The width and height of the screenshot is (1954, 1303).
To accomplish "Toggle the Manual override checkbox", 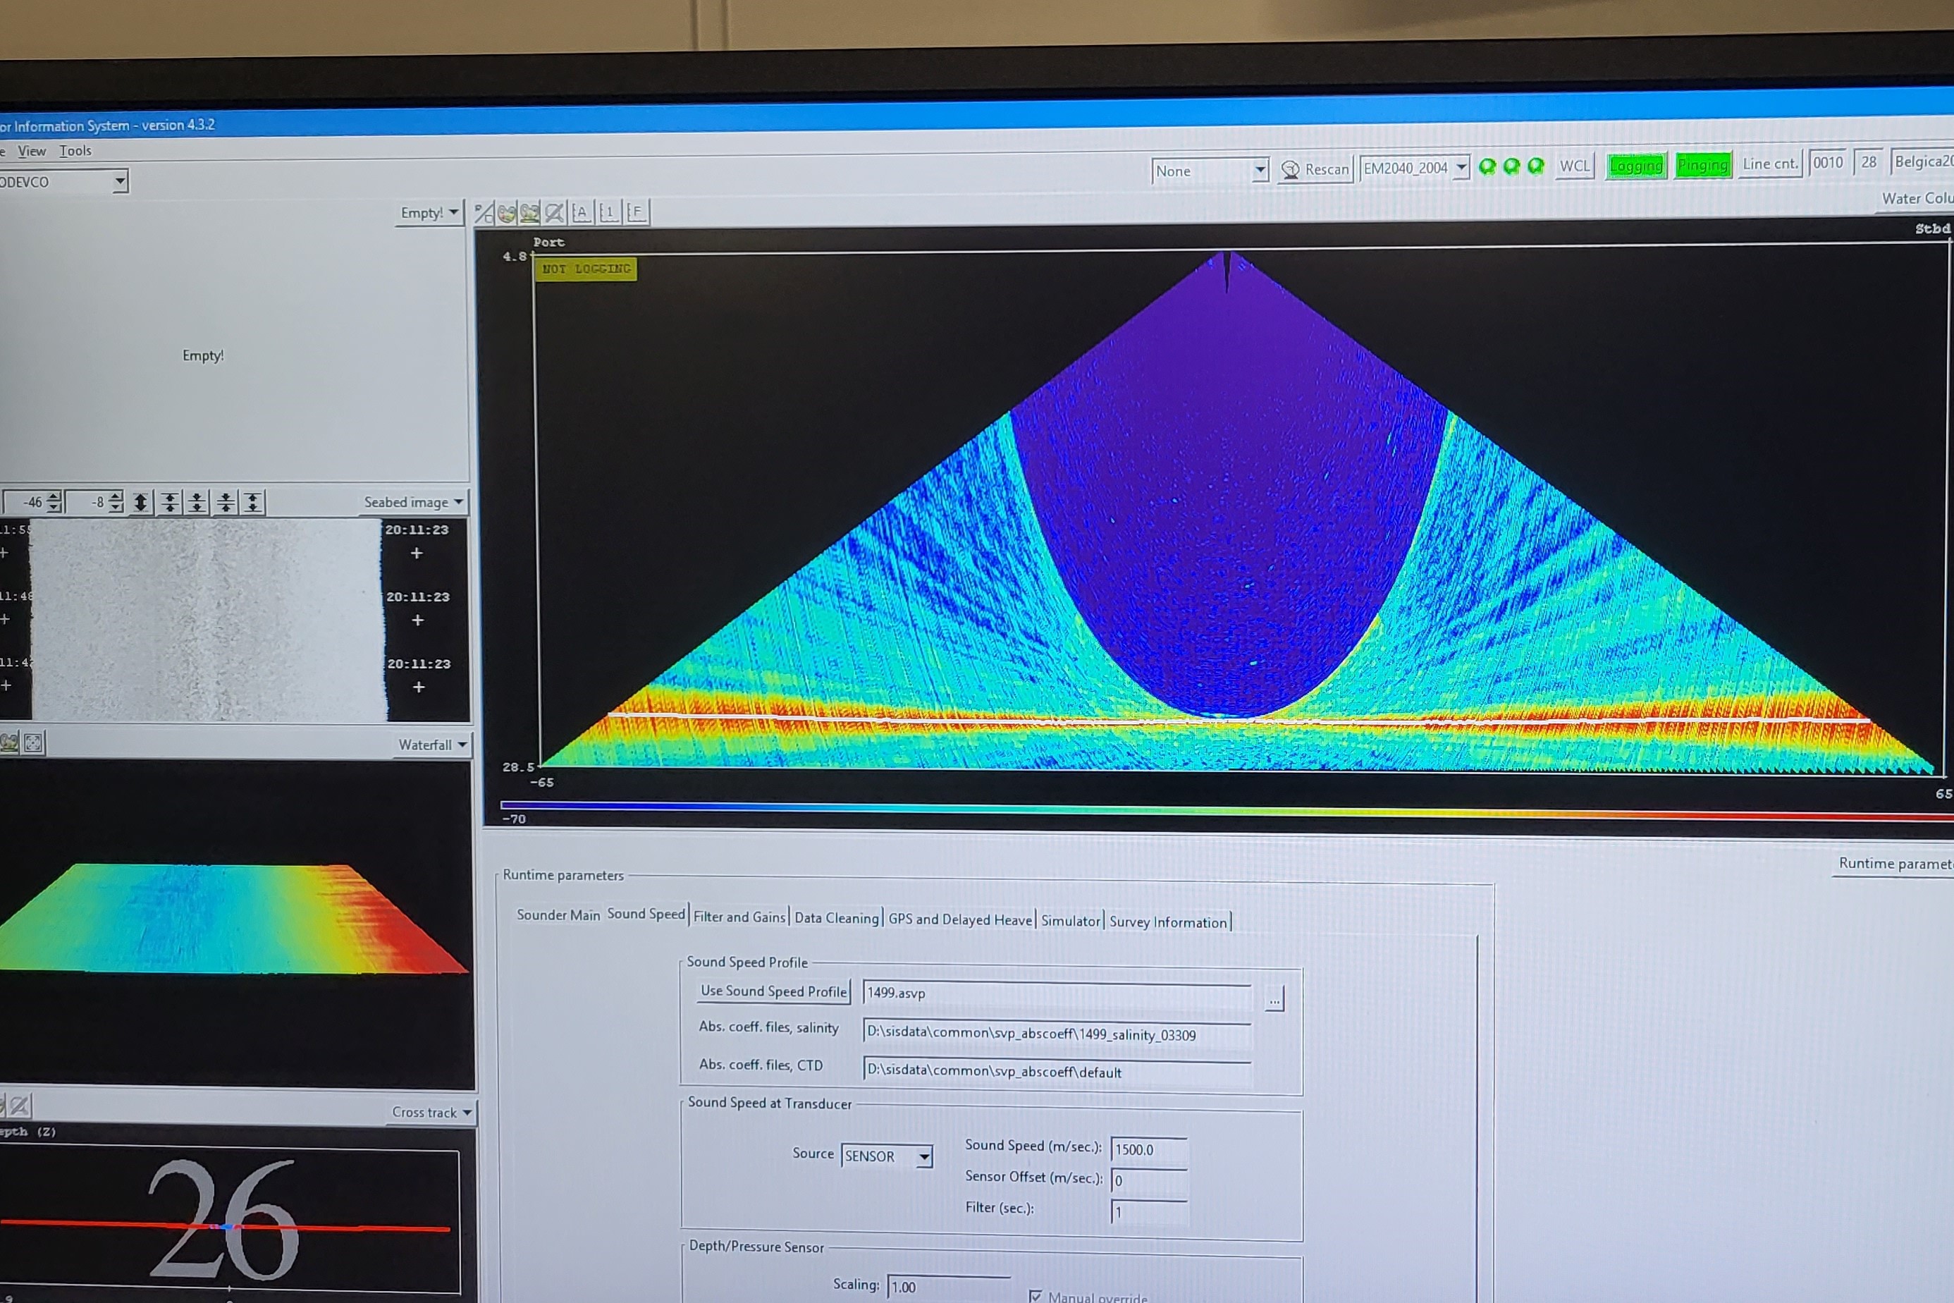I will click(x=1035, y=1295).
